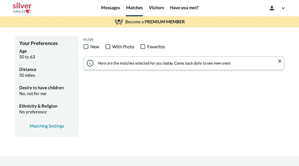Click Become a PREMIUM MEMBER banner
Image resolution: width=299 pixels, height=166 pixels.
point(149,22)
